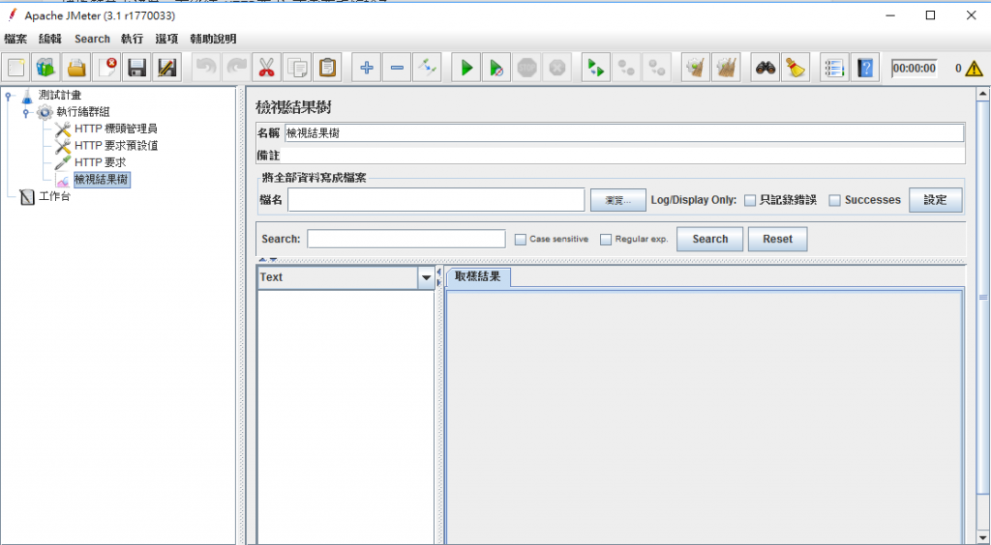Open the 執行 menu
Viewport: 991px width, 545px height.
[132, 39]
